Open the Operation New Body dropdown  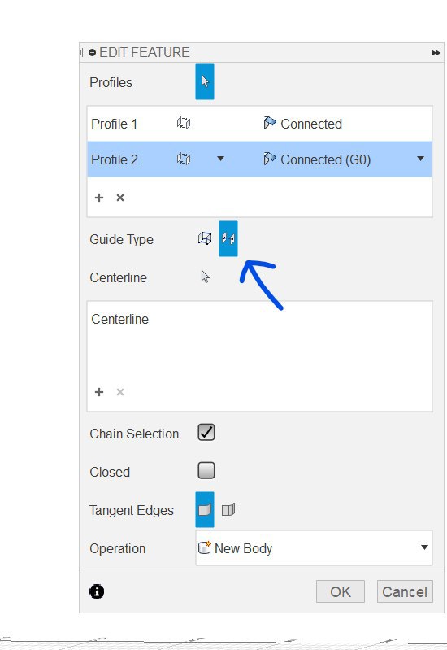coord(314,547)
